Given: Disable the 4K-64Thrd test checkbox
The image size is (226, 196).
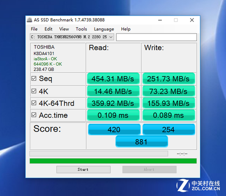Looking at the screenshot, I should (x=34, y=103).
